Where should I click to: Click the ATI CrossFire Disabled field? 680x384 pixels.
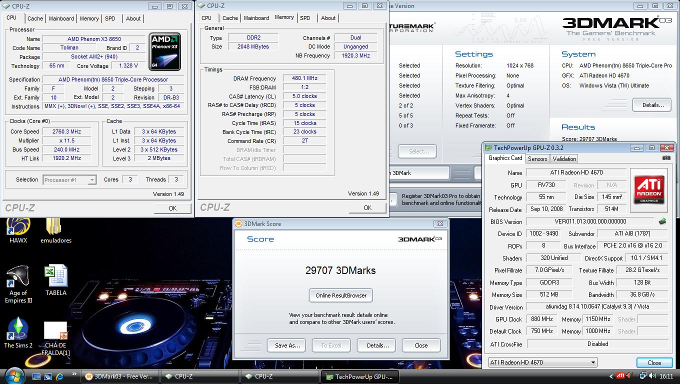point(597,344)
